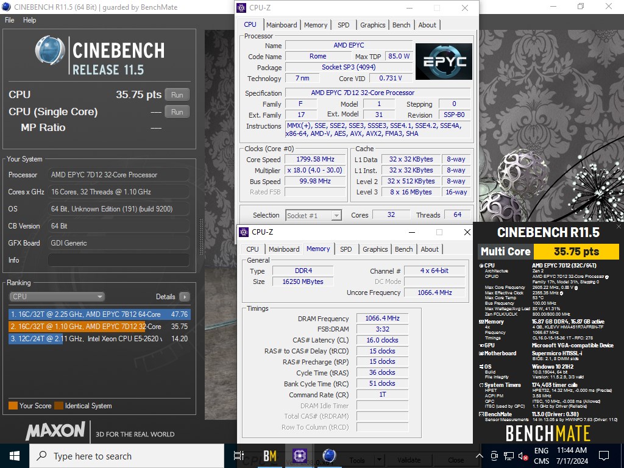624x468 pixels.
Task: Close the BenchMate overlay panel
Action: point(619,227)
